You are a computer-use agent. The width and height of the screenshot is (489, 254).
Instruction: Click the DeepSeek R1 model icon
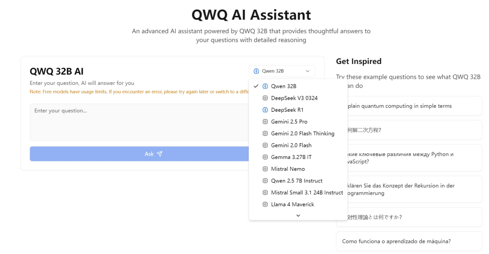(x=265, y=110)
